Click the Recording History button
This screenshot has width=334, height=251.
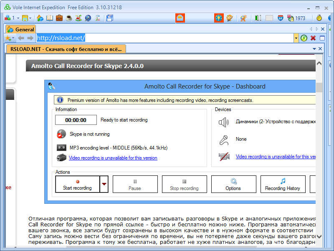[x=283, y=184]
